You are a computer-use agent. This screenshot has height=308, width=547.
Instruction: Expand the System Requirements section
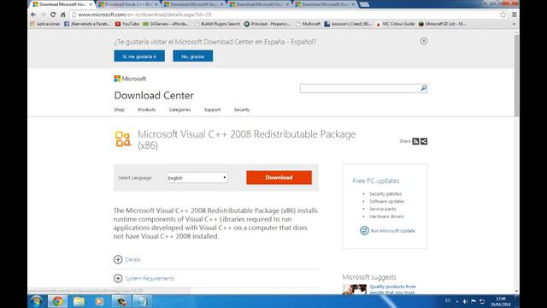coord(144,278)
